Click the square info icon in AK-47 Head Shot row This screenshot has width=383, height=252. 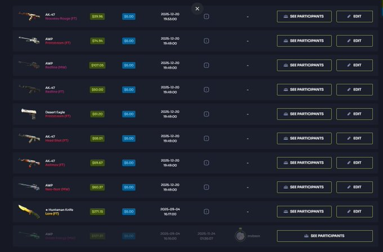[206, 138]
